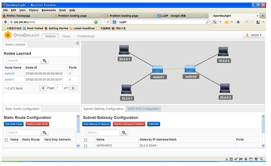Image resolution: width=271 pixels, height=166 pixels.
Task: Open the admin user dropdown
Action: pyautogui.click(x=254, y=35)
